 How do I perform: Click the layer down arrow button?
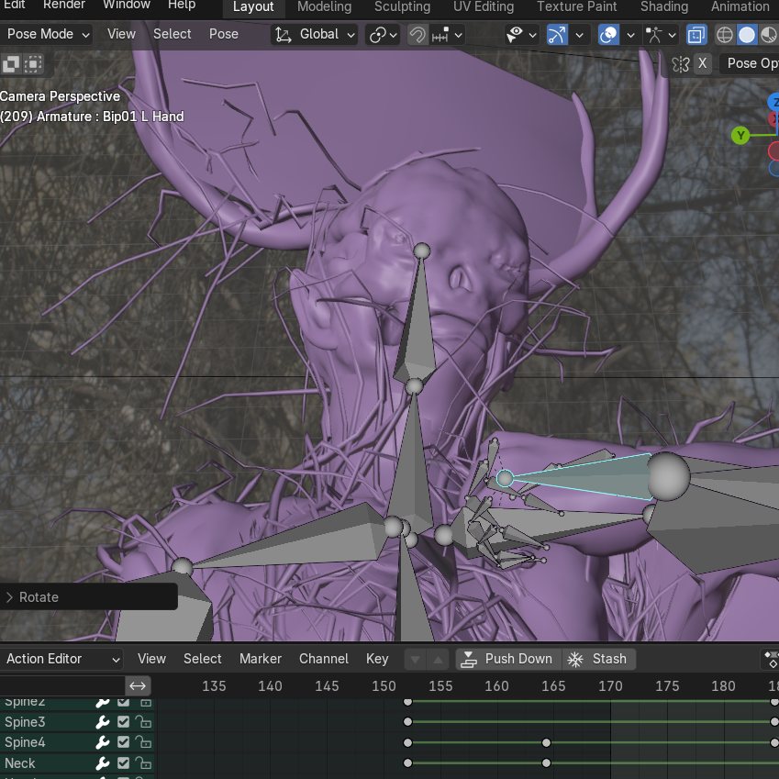(x=416, y=660)
